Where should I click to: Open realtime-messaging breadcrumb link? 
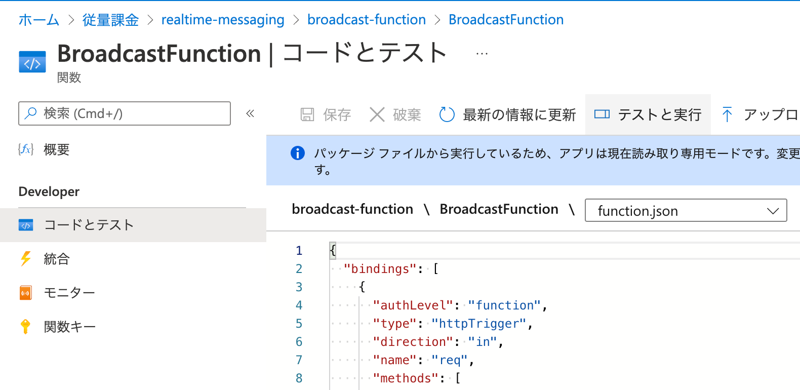pyautogui.click(x=223, y=20)
